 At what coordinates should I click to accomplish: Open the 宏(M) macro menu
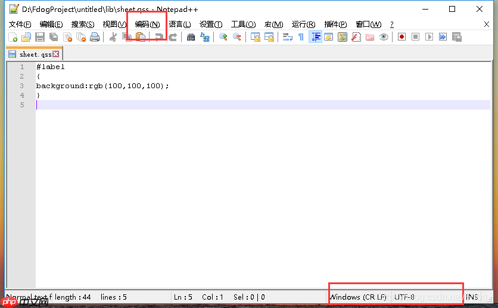pyautogui.click(x=273, y=24)
